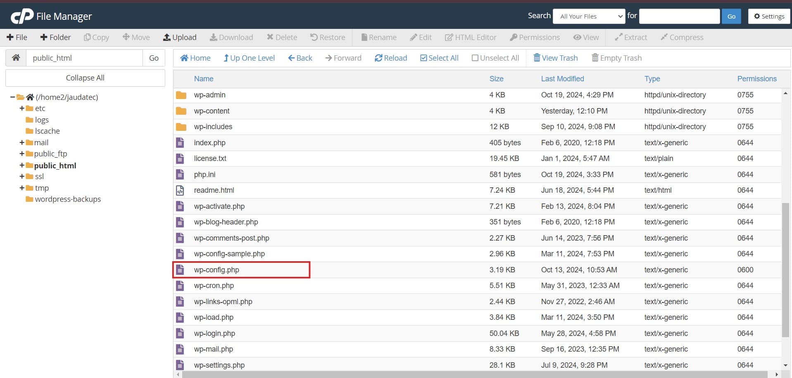Click the Extract toolbar button

[631, 37]
